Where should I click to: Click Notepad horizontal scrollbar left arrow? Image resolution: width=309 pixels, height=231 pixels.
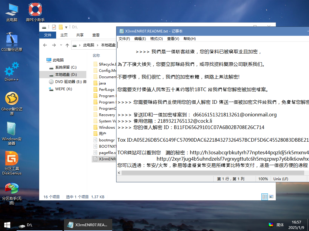[x=119, y=173]
